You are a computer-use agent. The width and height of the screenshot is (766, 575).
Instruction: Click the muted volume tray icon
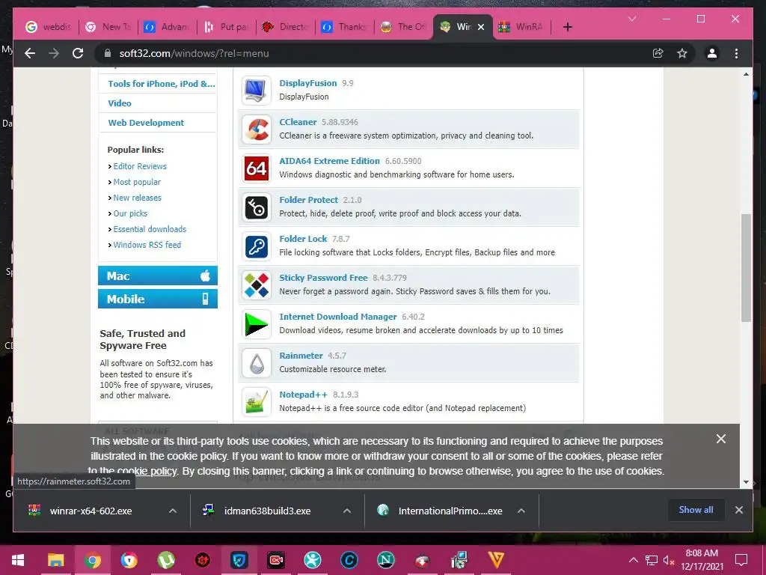(x=669, y=560)
